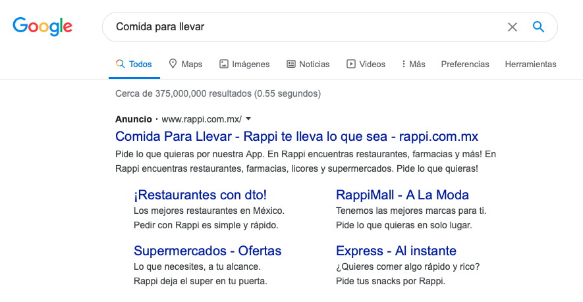This screenshot has height=302, width=583.
Task: Click the Imágenes picture icon
Action: (223, 64)
